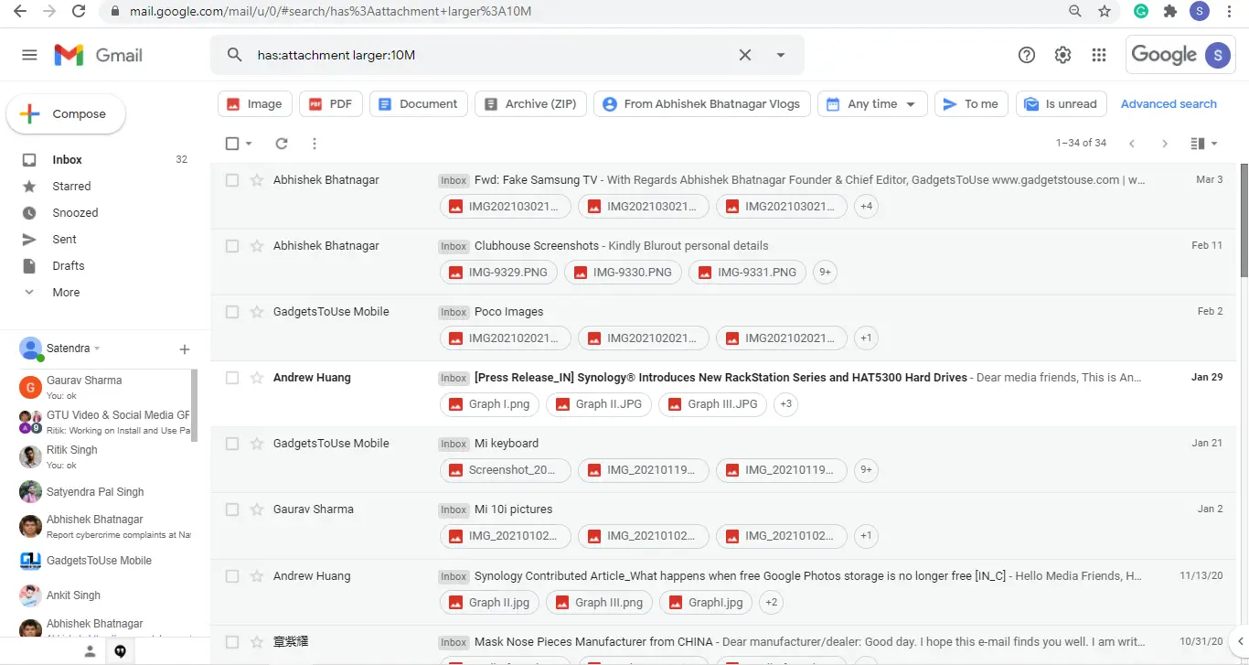
Task: Select the Clubhouse Screenshots email checkbox
Action: [x=232, y=246]
